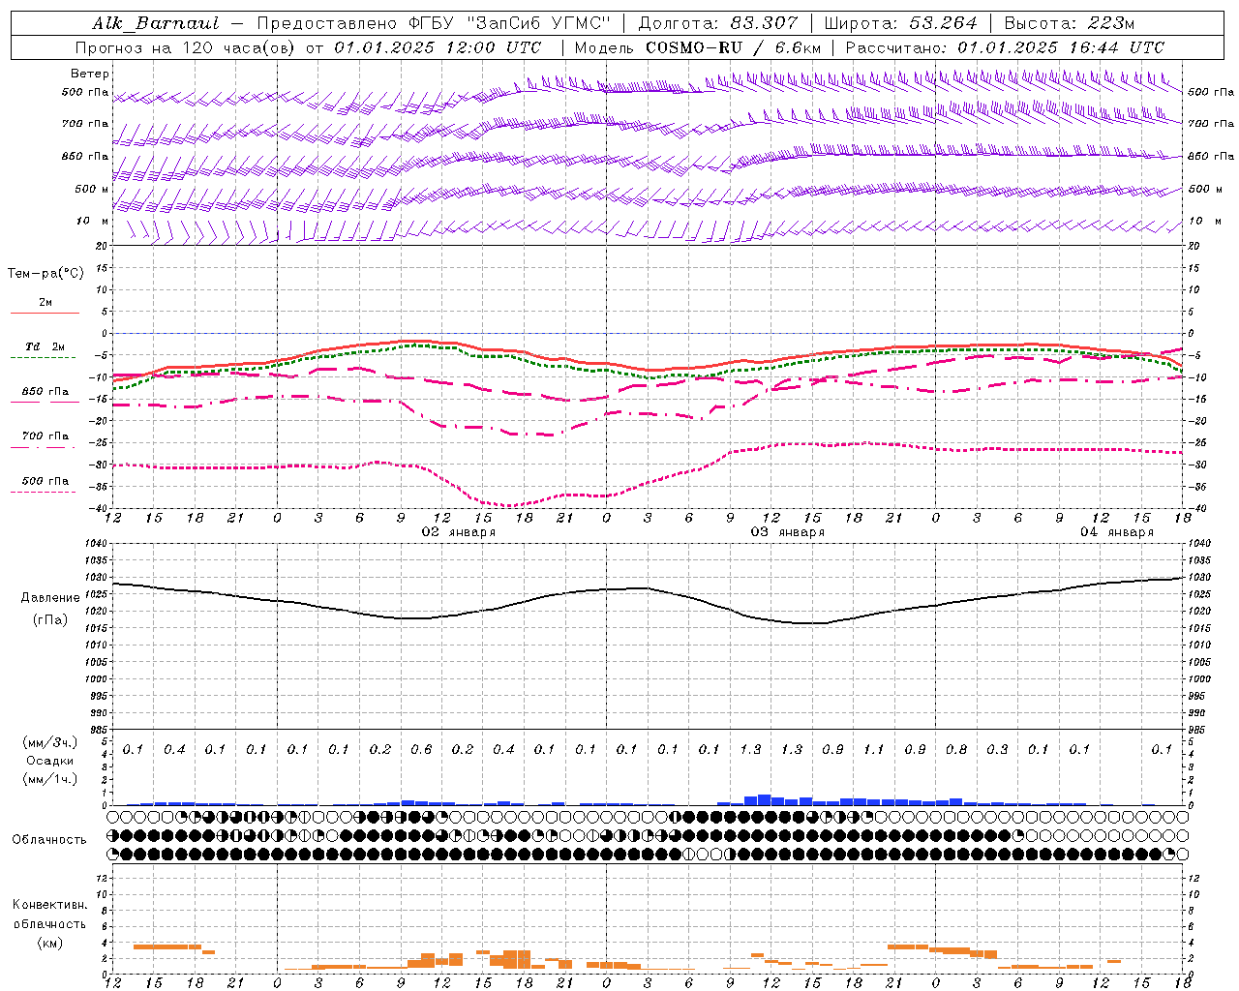Click -40 on right temperature axis
The image size is (1239, 991).
[x=1195, y=509]
